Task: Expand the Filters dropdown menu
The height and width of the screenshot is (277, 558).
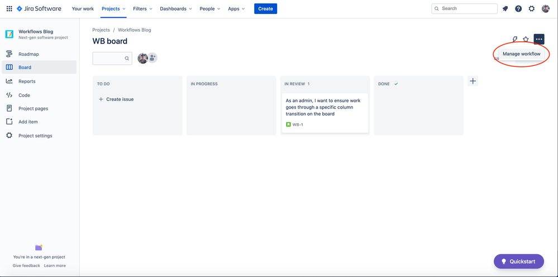Action: (x=142, y=9)
